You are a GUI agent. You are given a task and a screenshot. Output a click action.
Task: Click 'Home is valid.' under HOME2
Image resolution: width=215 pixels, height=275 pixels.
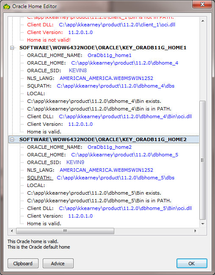coord(44,224)
